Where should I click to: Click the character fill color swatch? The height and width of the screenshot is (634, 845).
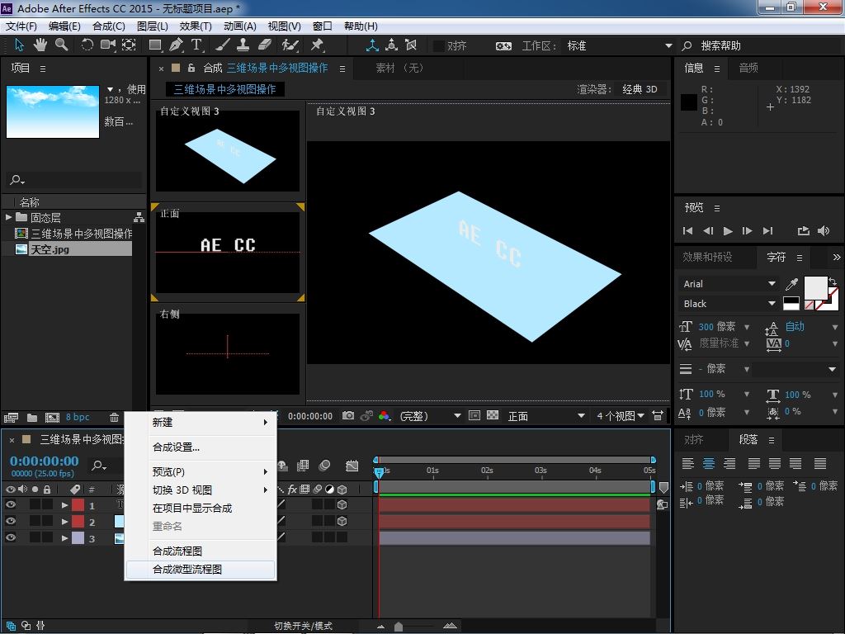click(x=815, y=287)
